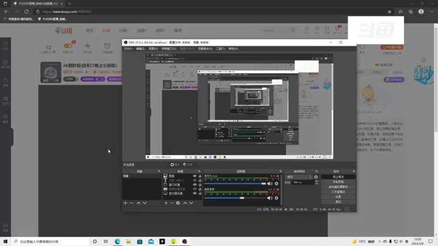Increase transition duration with up arrow
The height and width of the screenshot is (246, 438).
tap(316, 181)
